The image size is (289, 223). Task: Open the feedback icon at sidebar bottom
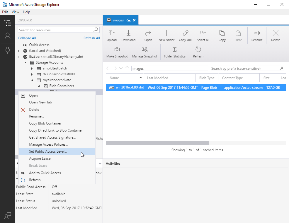[8, 215]
